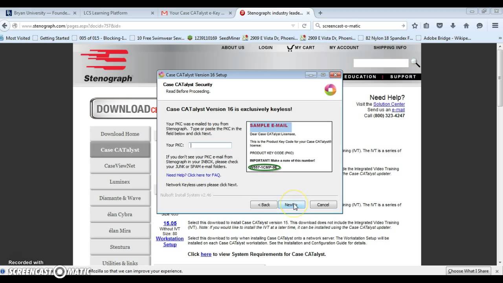Click the search bar magnifier icon
The image size is (503, 283).
click(x=318, y=26)
